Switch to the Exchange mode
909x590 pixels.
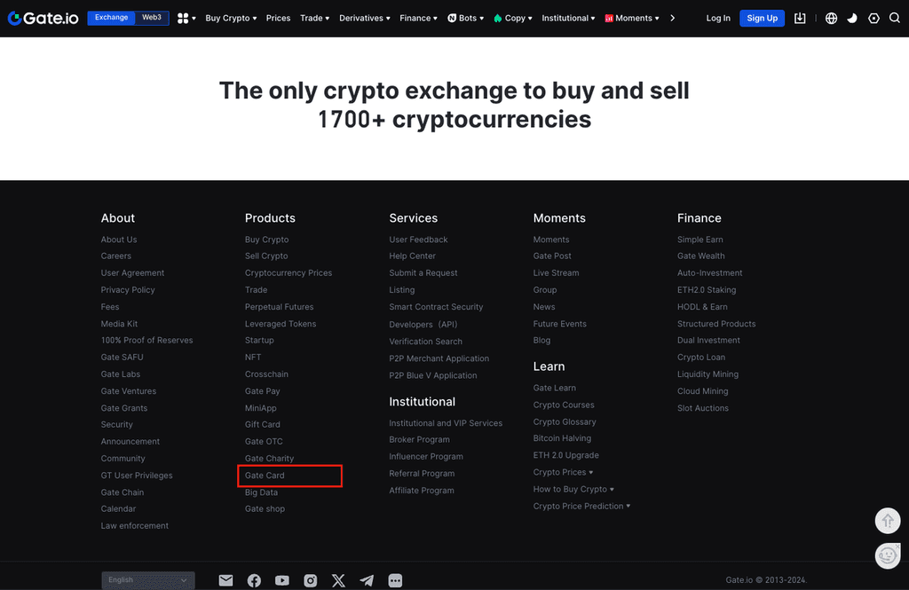pos(111,18)
